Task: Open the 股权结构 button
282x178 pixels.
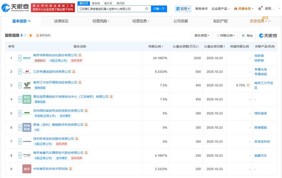Action: pos(43,35)
